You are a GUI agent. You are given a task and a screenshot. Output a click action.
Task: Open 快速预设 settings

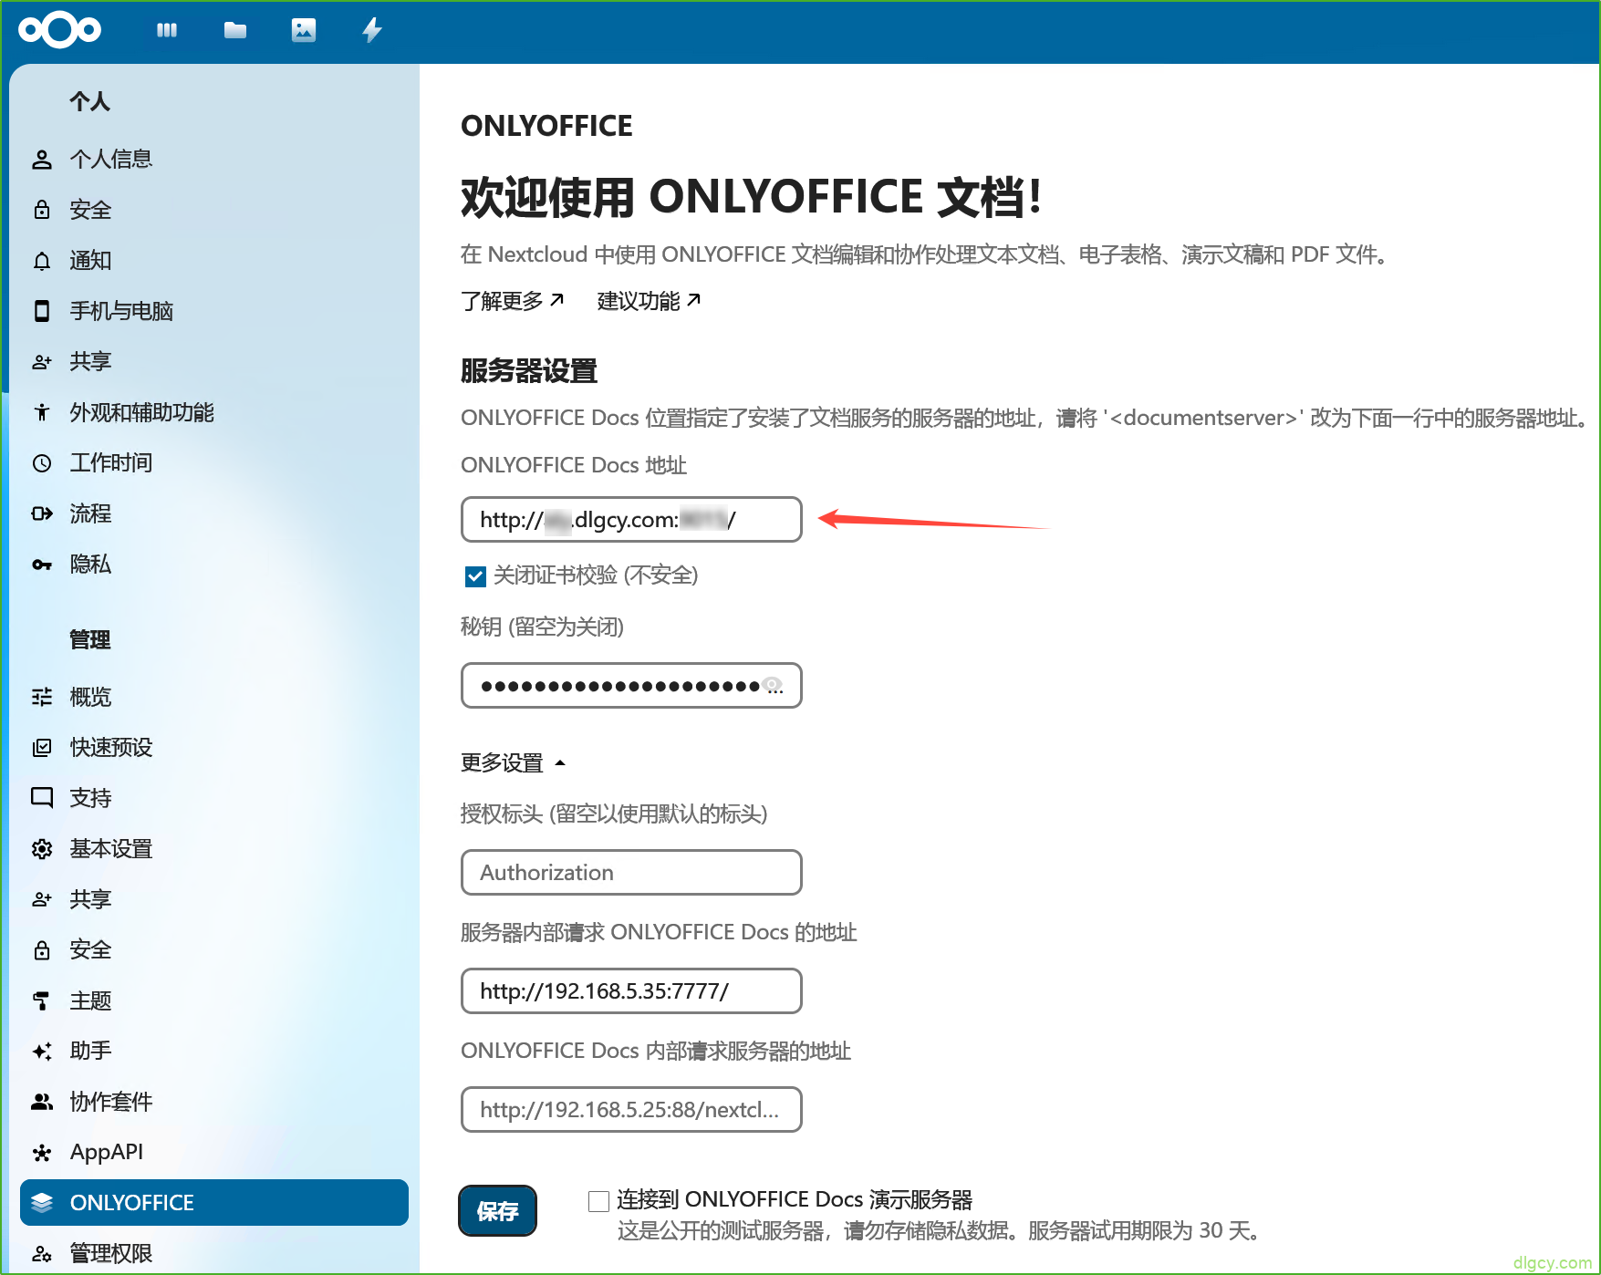pyautogui.click(x=214, y=748)
